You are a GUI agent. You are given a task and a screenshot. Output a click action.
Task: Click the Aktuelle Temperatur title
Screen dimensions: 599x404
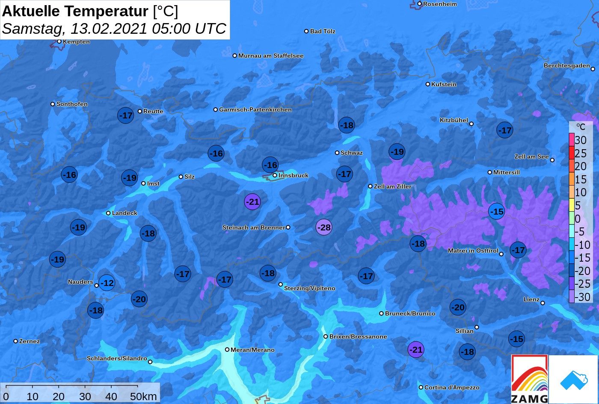pos(90,11)
